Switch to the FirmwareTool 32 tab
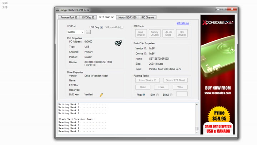This screenshot has height=145, width=257. tap(69, 17)
